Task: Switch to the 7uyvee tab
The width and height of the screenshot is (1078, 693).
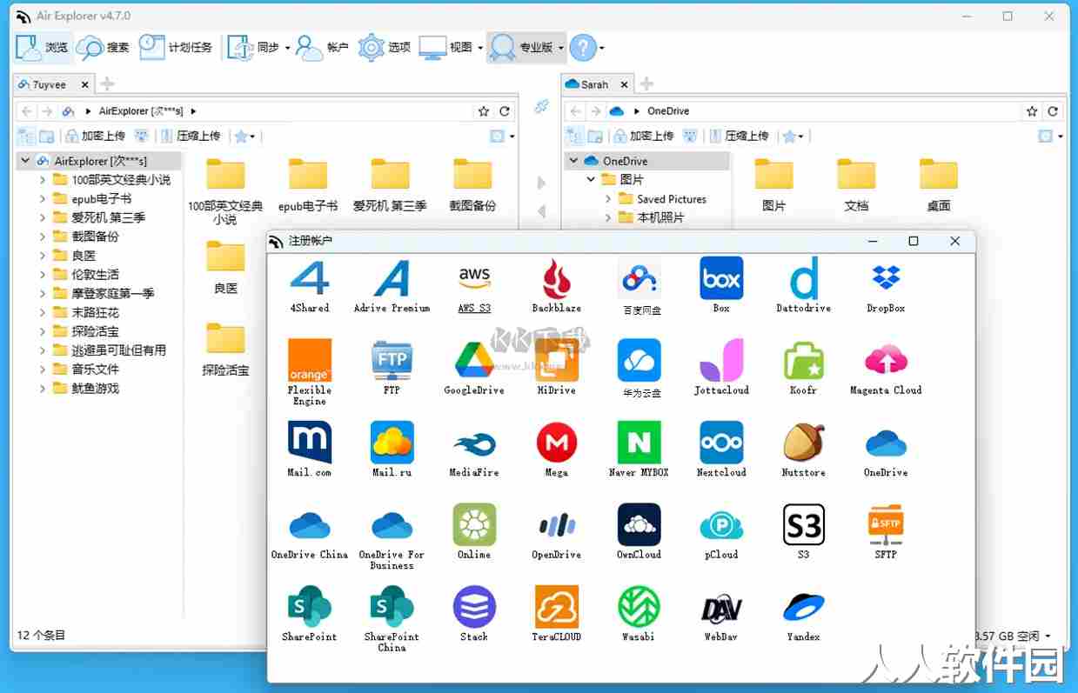Action: click(x=49, y=84)
